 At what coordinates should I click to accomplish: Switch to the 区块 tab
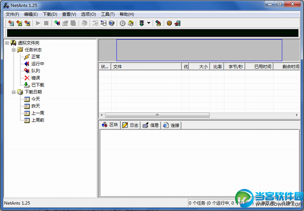point(110,125)
